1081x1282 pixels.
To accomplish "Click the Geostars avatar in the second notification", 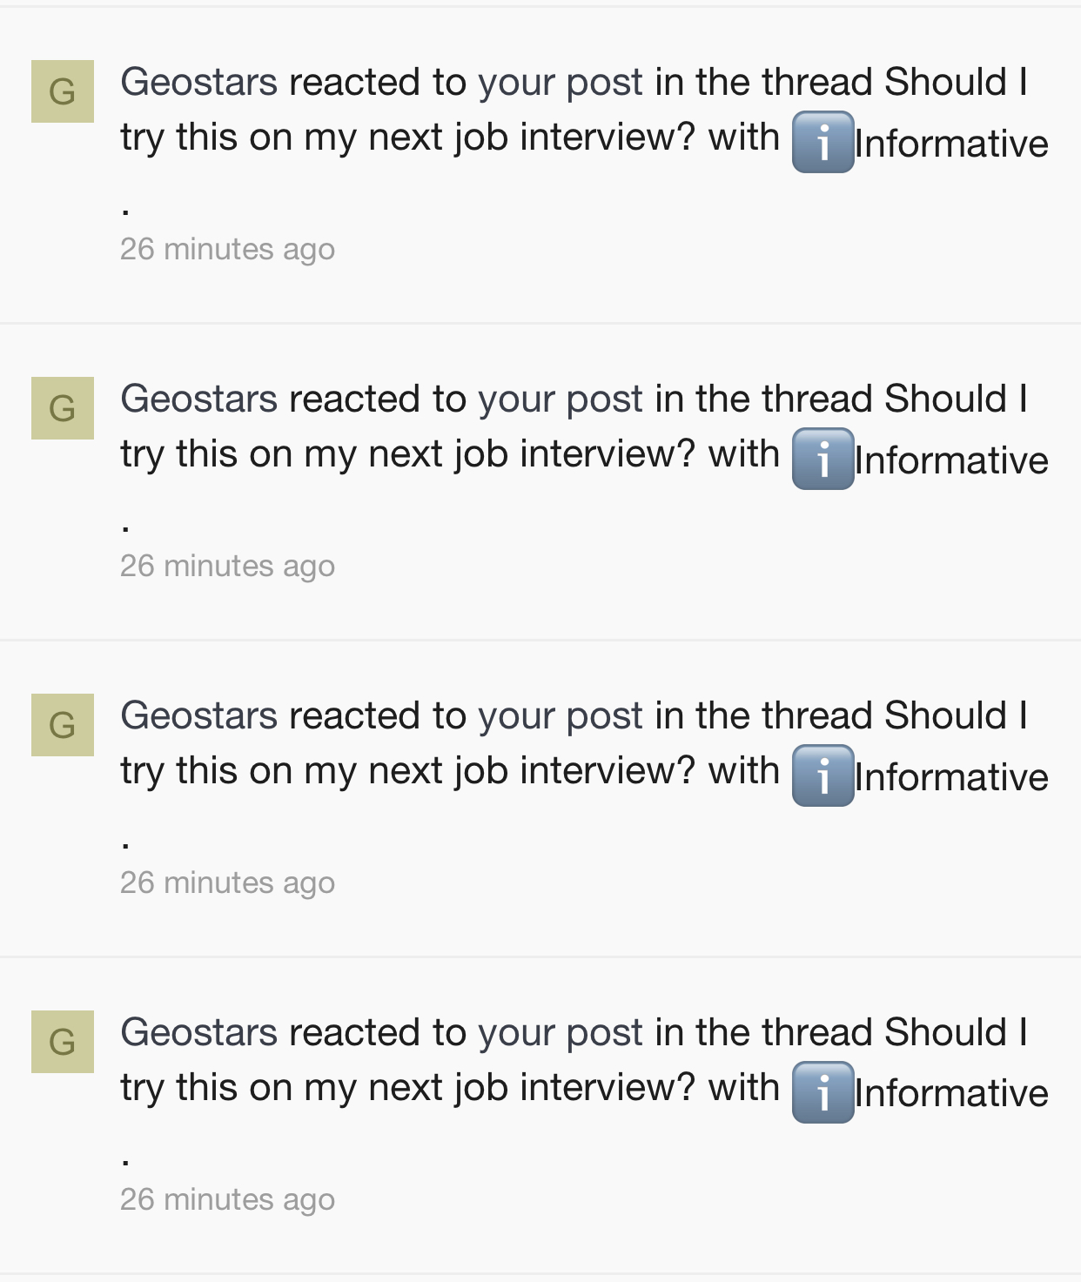I will point(63,408).
